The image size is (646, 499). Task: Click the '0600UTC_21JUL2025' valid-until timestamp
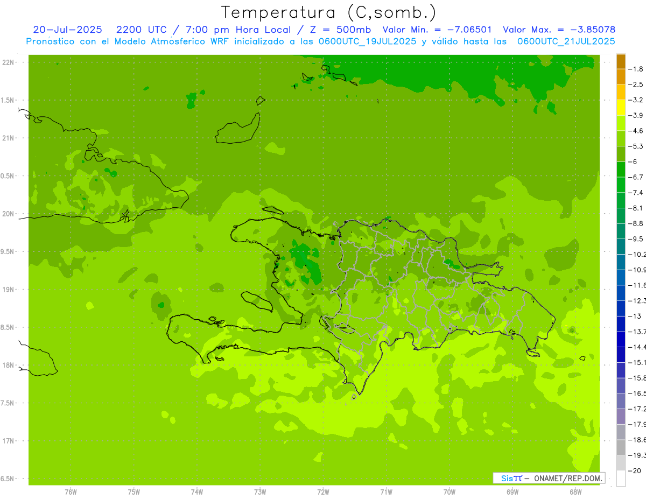(566, 41)
